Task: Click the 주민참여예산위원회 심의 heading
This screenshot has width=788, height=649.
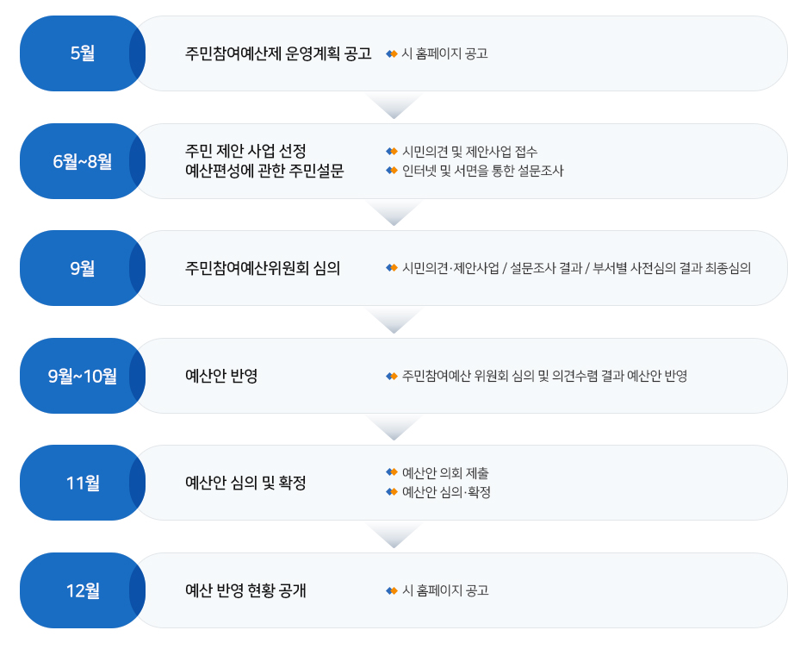Action: point(263,268)
